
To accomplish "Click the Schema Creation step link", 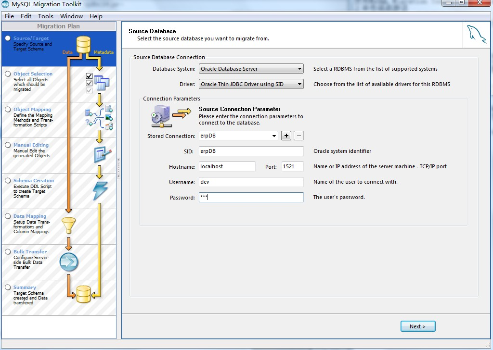I will point(34,180).
